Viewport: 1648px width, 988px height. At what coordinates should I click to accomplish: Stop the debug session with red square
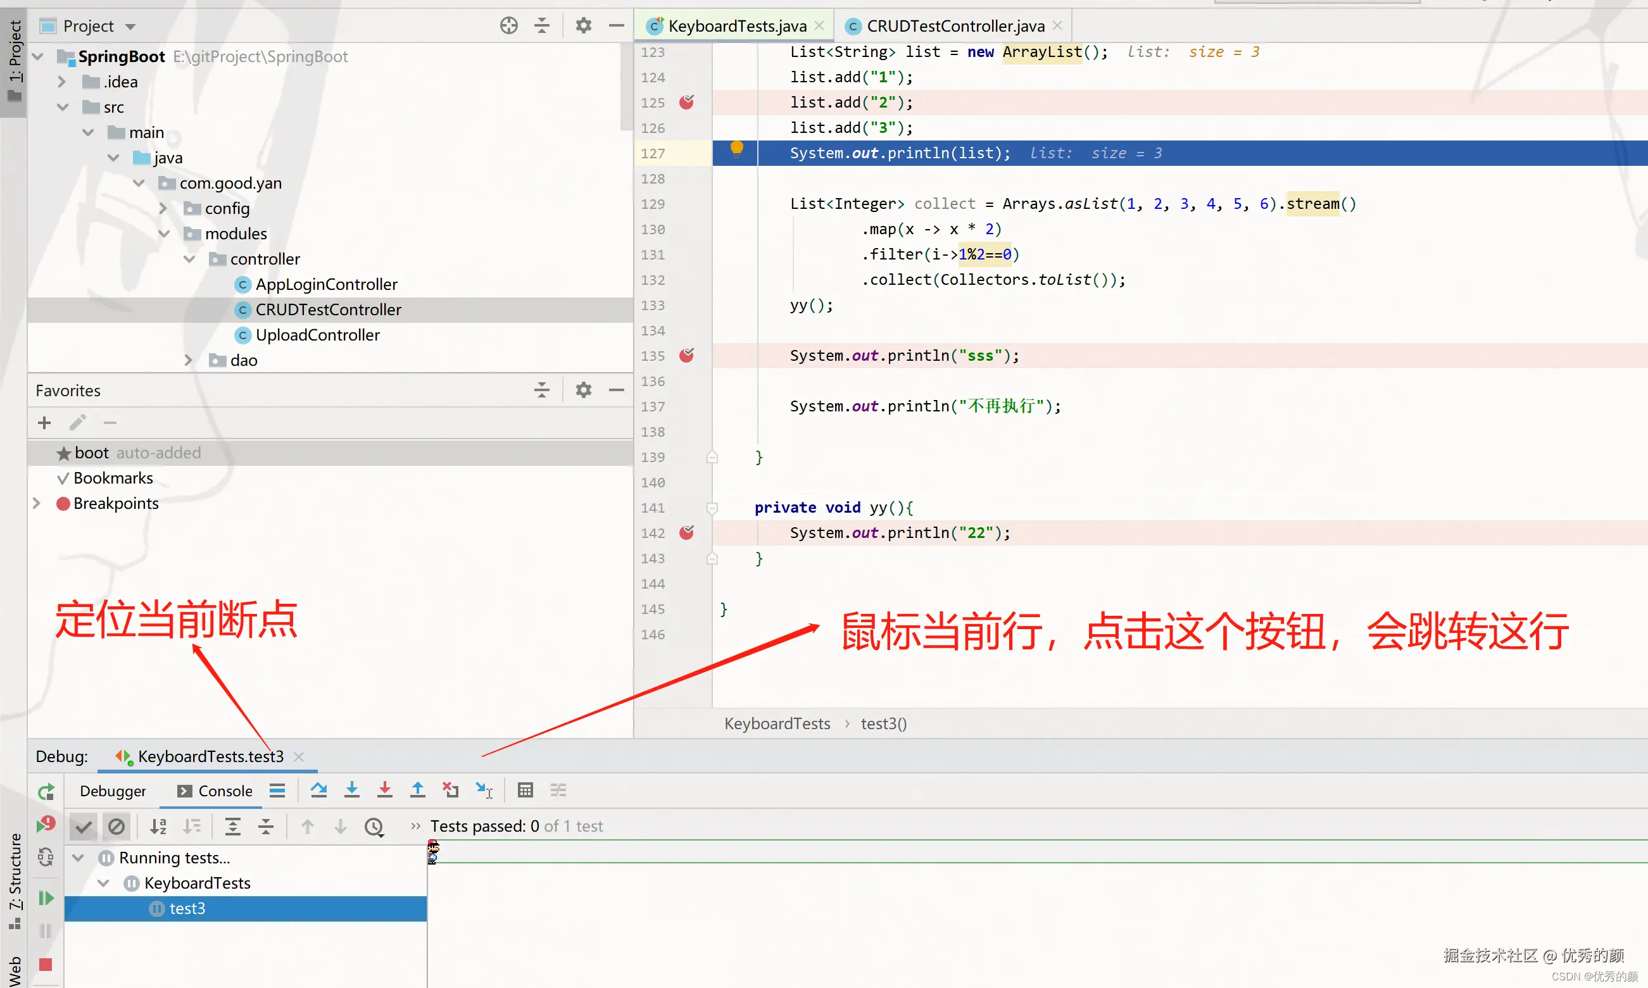[46, 964]
